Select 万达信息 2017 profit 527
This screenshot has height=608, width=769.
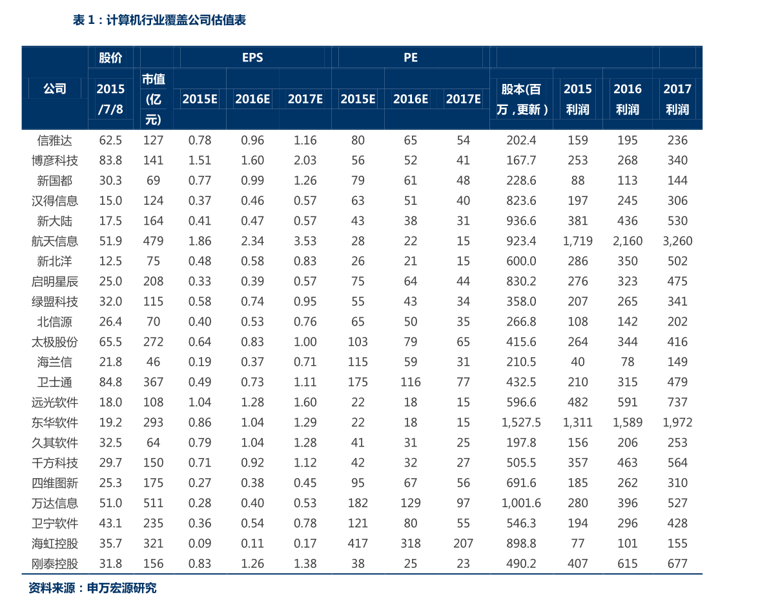677,503
